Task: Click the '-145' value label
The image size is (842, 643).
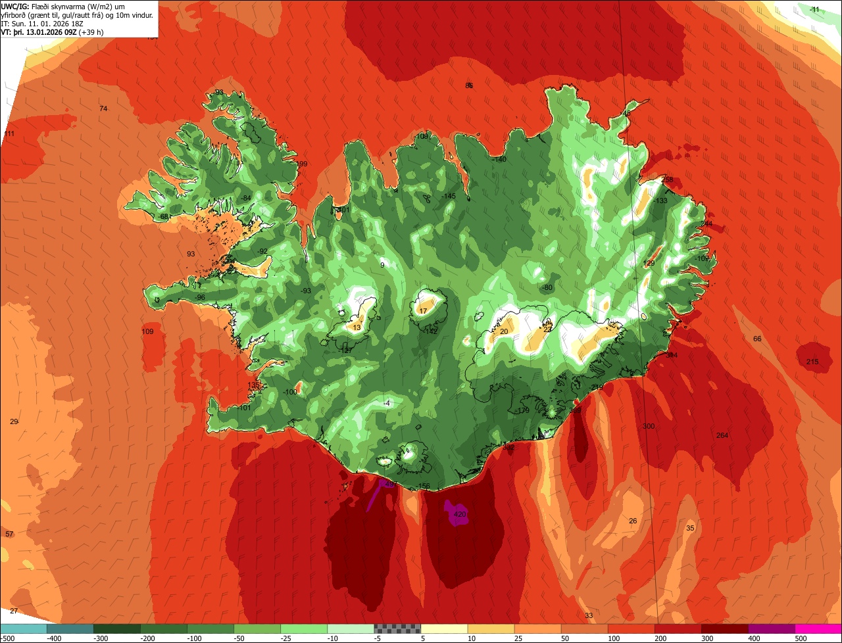Action: click(x=449, y=196)
